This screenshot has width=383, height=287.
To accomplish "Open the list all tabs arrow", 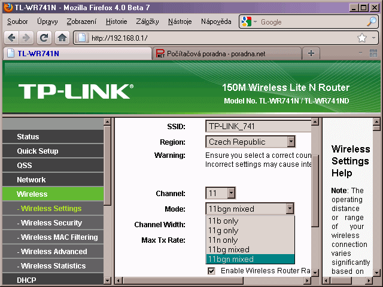I will [360, 53].
